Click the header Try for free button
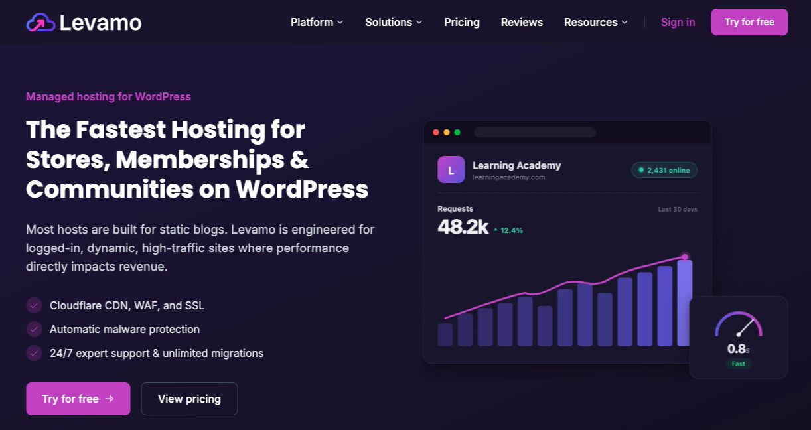Image resolution: width=811 pixels, height=430 pixels. [x=749, y=22]
